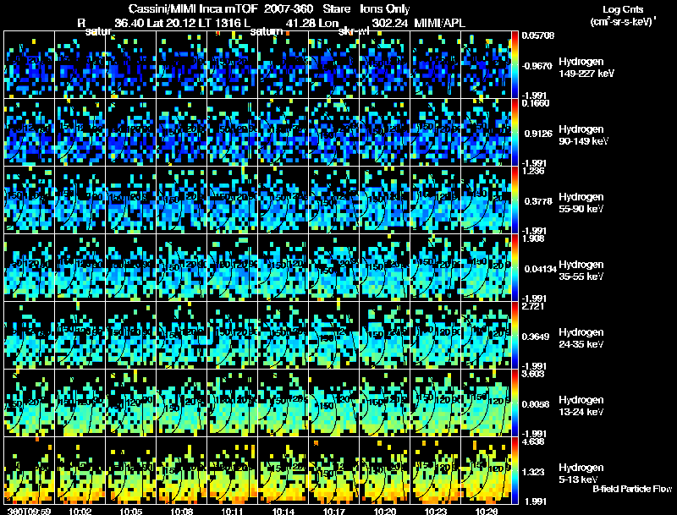Open the Hydrogen 55-90 keV panel at 10:05

131,200
